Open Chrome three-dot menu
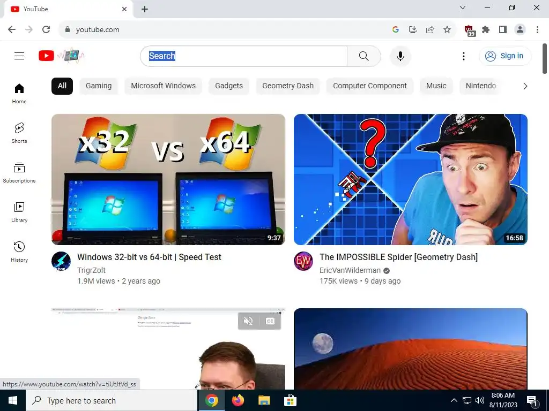The height and width of the screenshot is (411, 549). pos(537,30)
